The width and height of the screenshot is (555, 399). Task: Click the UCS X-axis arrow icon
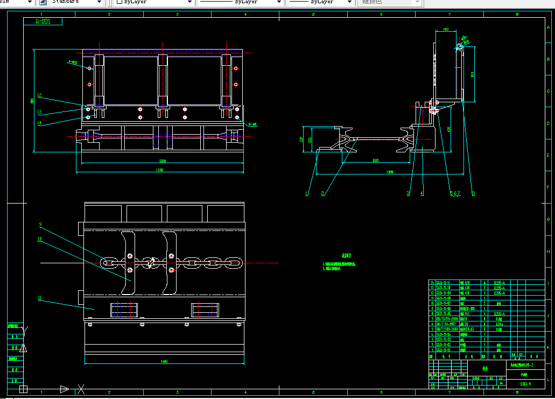click(x=65, y=389)
